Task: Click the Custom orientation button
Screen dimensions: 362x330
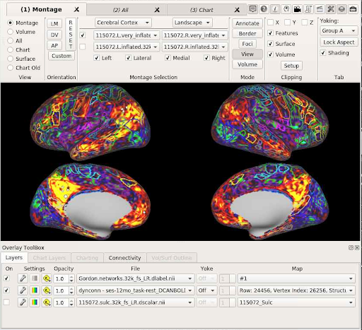Action: pyautogui.click(x=62, y=56)
